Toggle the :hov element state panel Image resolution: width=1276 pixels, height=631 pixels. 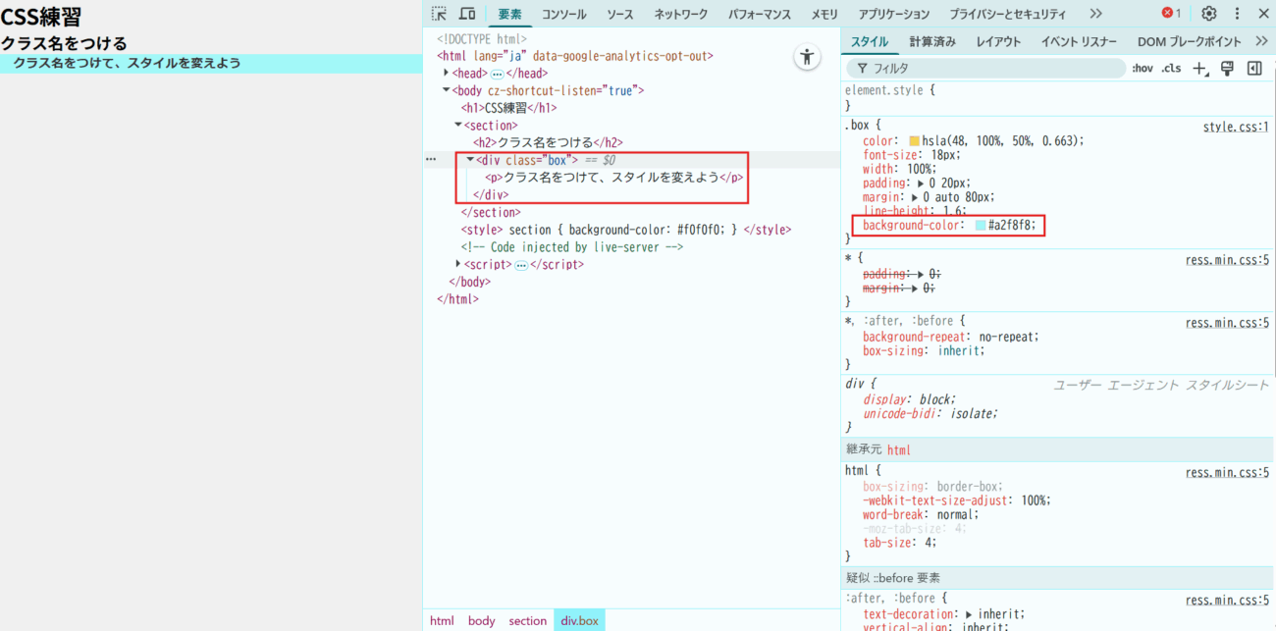click(1142, 69)
